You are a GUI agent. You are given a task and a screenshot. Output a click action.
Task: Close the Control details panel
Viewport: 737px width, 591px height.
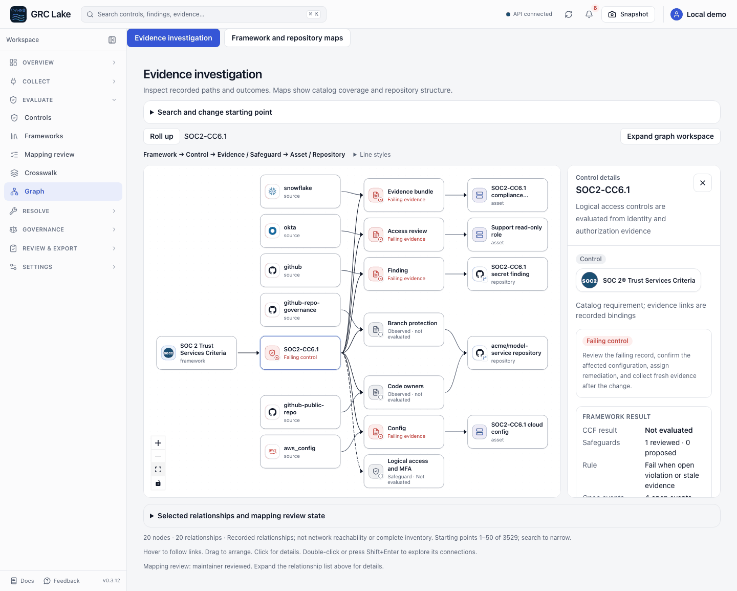[x=703, y=183]
